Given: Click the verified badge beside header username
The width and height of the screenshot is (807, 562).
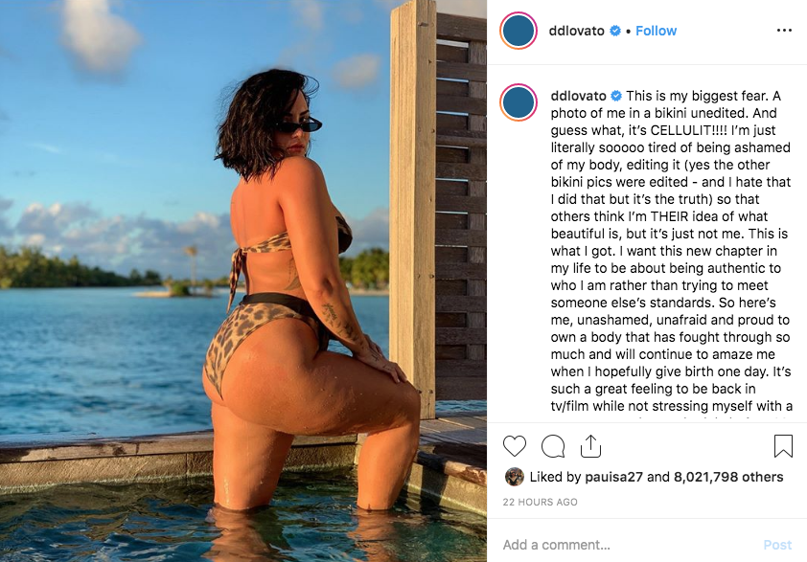Looking at the screenshot, I should tap(614, 31).
